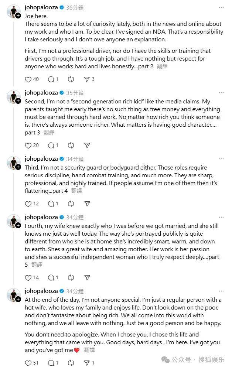Repost the "Third, I'm not a security guard" post

pos(71,204)
